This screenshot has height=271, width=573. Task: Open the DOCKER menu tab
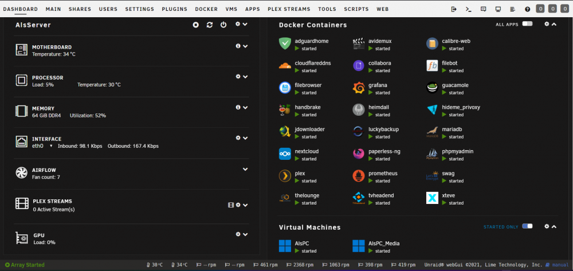(206, 9)
